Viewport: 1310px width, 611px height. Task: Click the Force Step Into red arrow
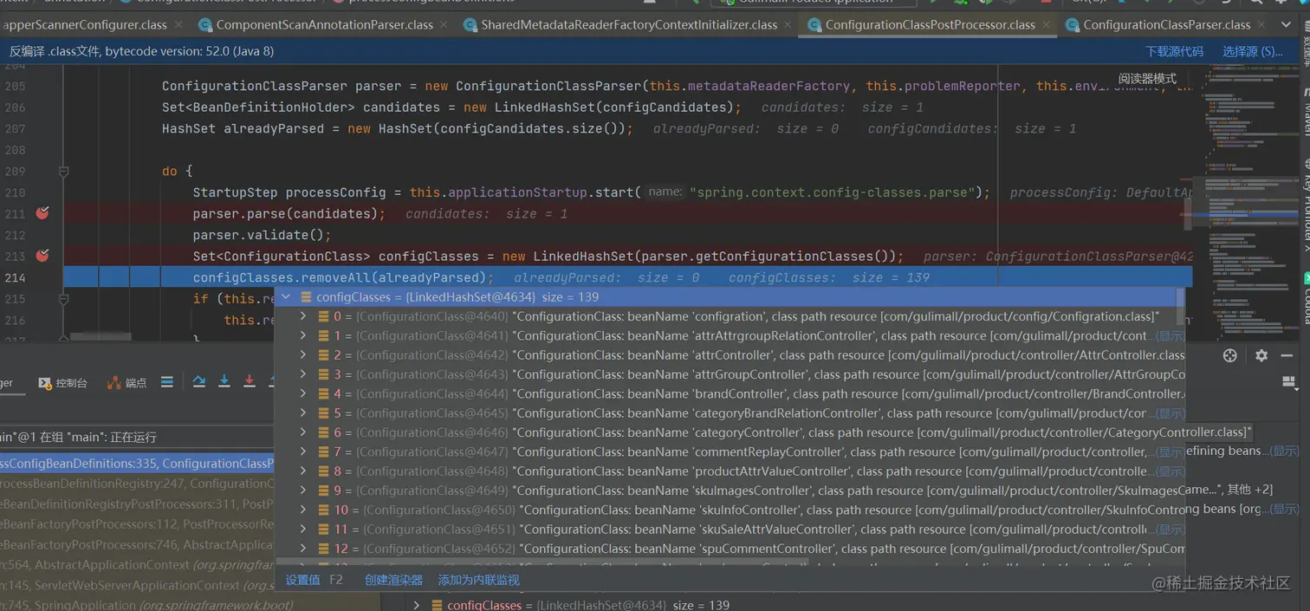coord(250,381)
